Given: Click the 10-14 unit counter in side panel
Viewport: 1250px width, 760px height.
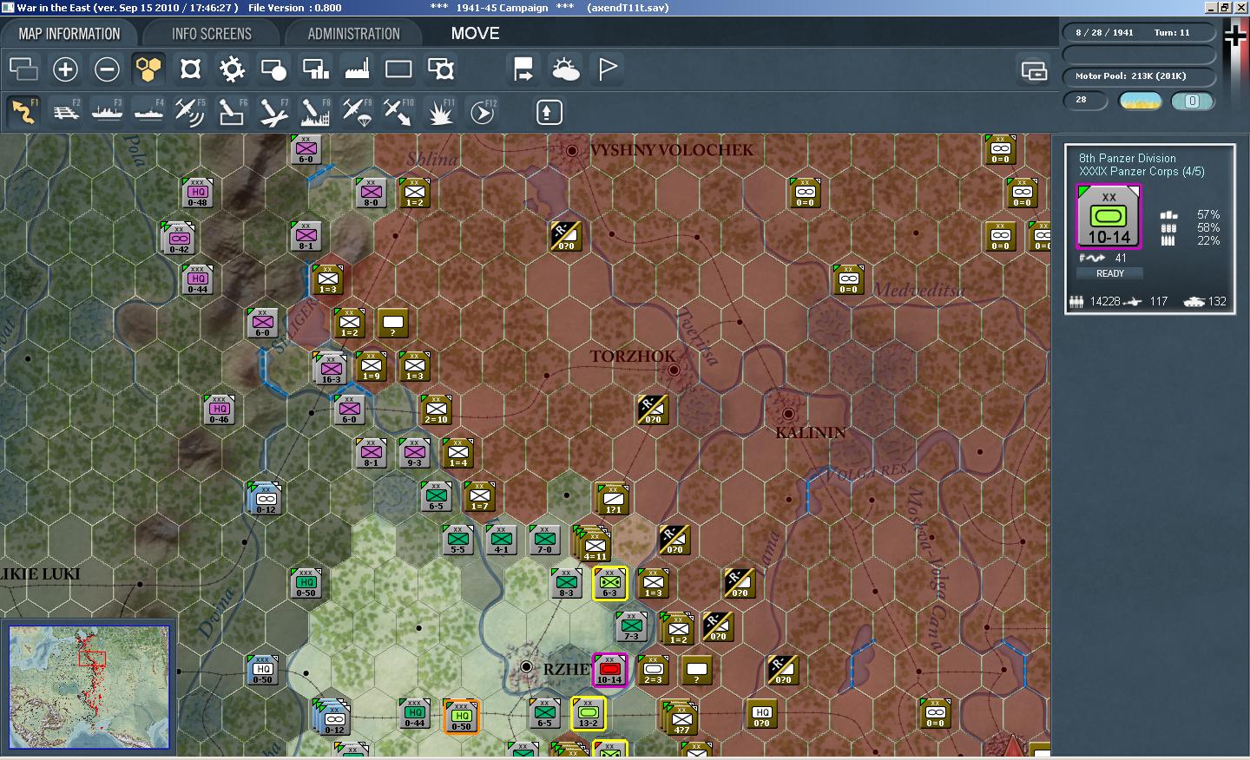Looking at the screenshot, I should (1109, 217).
